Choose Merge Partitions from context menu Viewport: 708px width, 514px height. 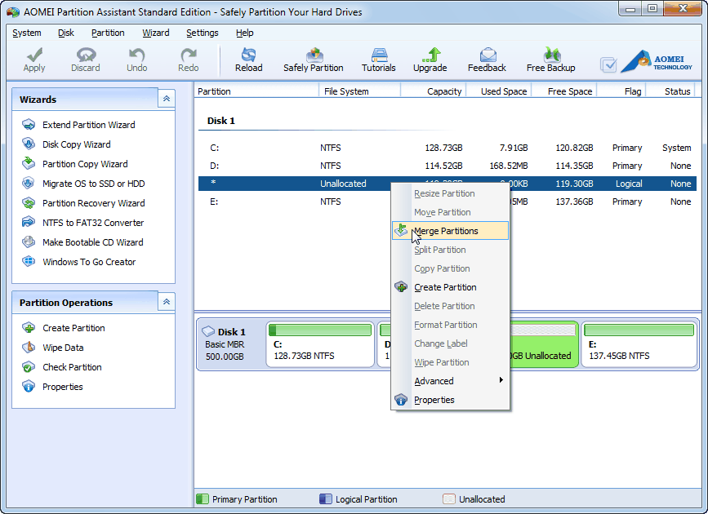(445, 230)
